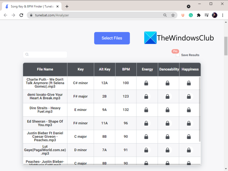Click Happiness lock for demi lovato row
This screenshot has width=228, height=171.
[x=189, y=96]
